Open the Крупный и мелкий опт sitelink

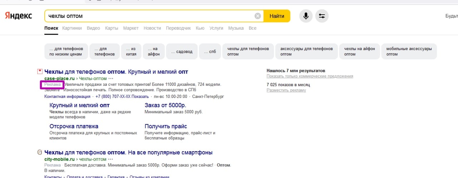coord(79,105)
